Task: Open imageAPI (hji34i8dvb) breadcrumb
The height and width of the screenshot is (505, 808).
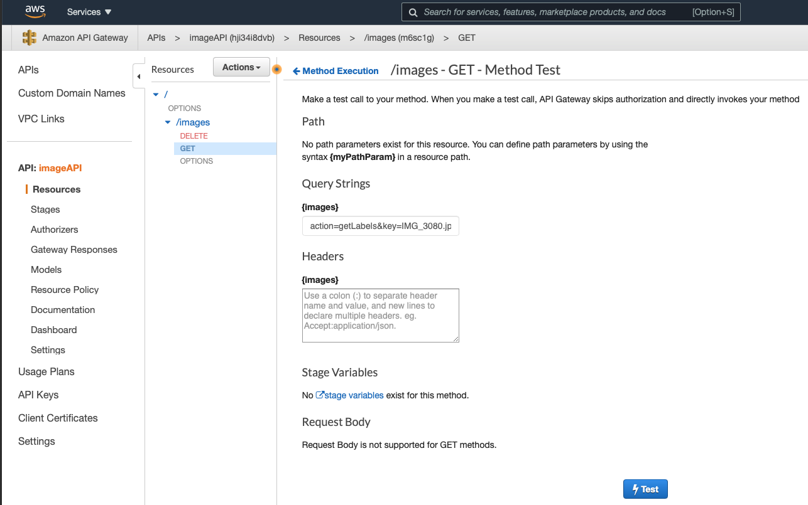Action: pyautogui.click(x=232, y=38)
